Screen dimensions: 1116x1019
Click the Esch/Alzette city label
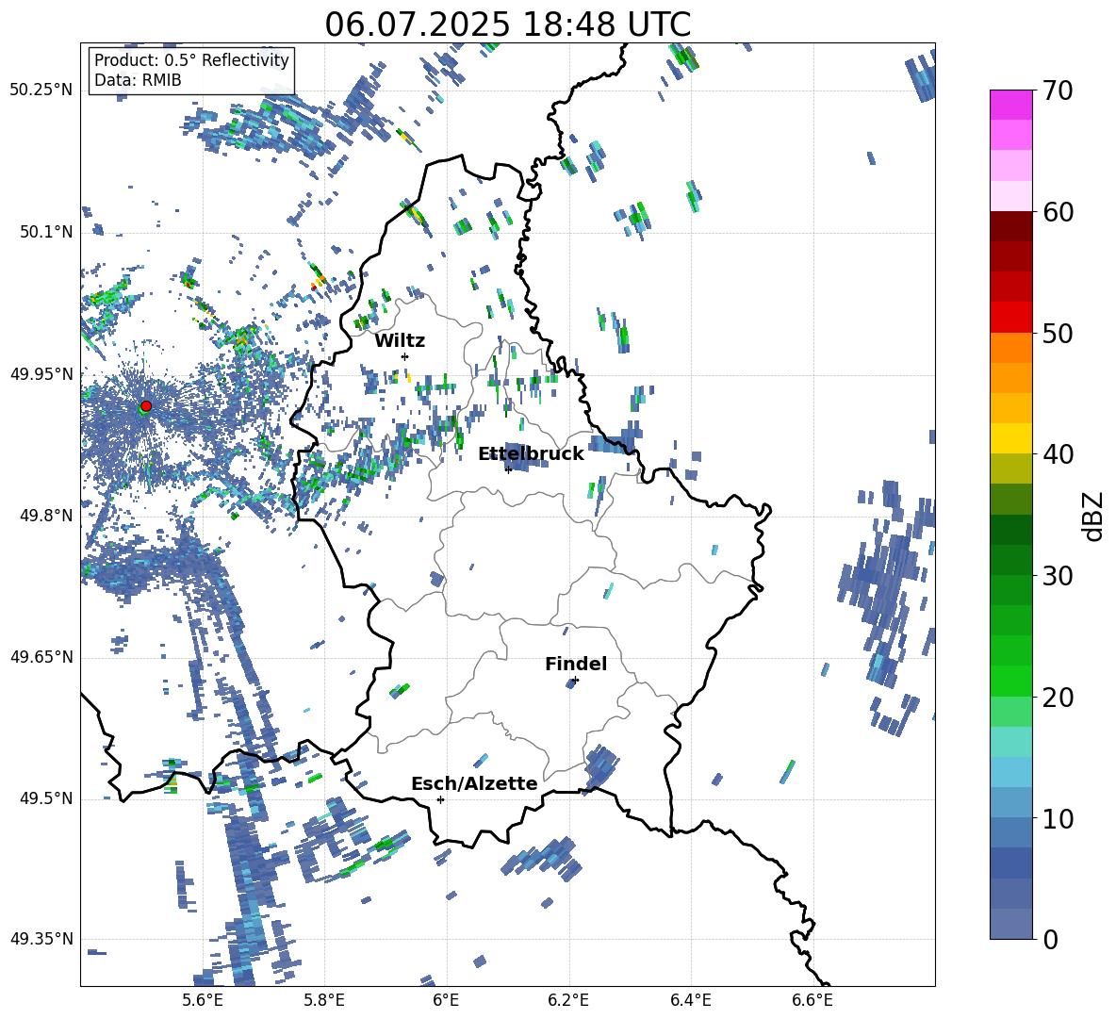point(474,783)
